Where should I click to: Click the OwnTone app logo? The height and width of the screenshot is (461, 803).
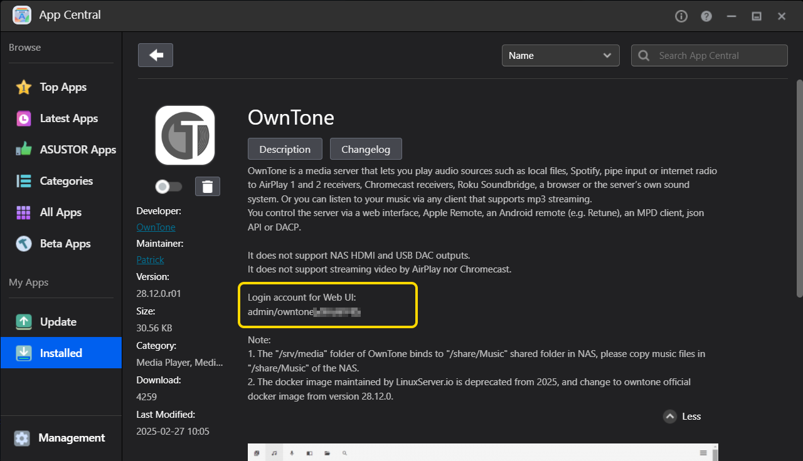185,135
